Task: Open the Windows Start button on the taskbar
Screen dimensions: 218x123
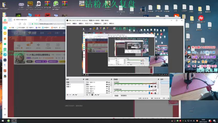Action: [2, 121]
